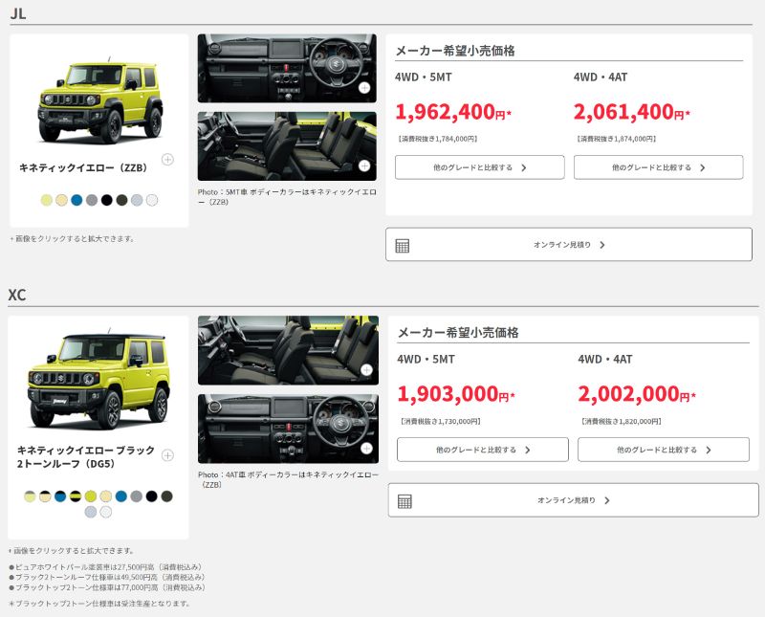This screenshot has height=617, width=765.
Task: Zoom the JL dashboard interior photo
Action: coord(364,88)
